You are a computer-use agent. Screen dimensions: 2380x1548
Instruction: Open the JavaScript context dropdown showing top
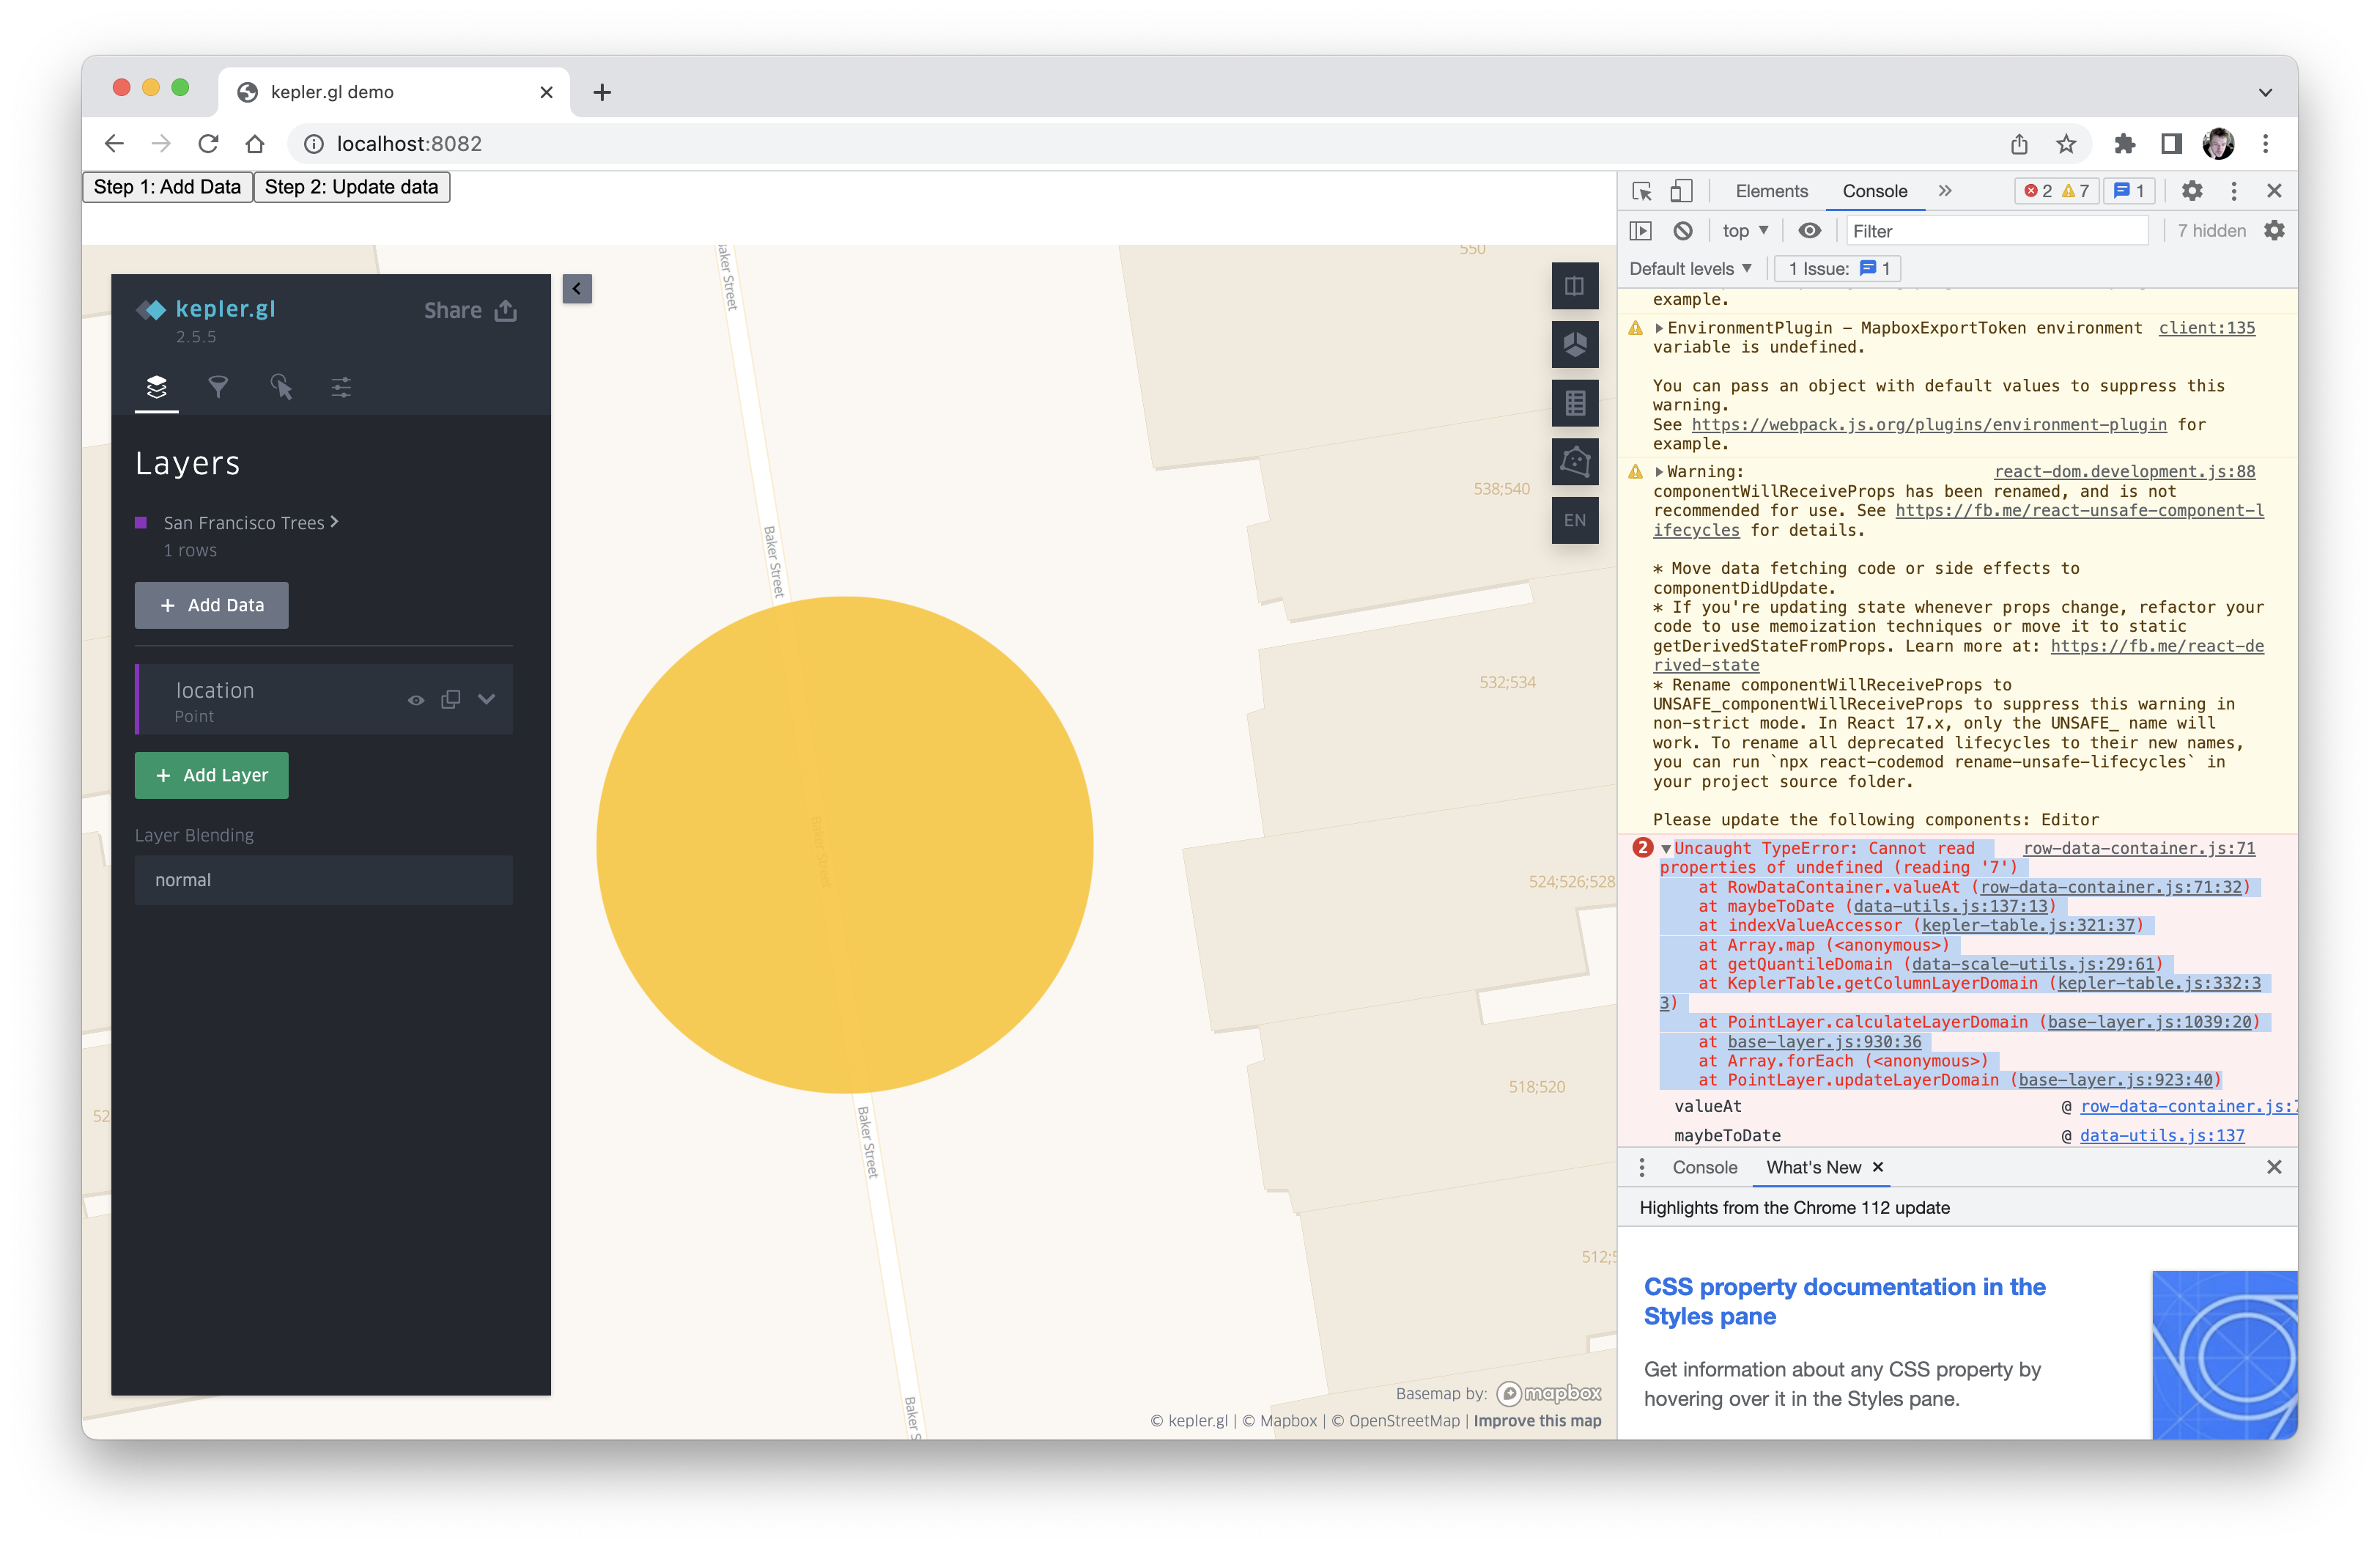pyautogui.click(x=1745, y=230)
